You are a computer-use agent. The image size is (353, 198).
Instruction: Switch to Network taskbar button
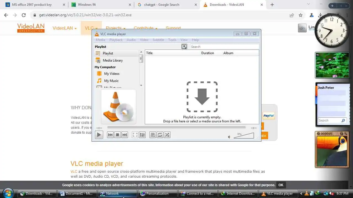(117, 194)
